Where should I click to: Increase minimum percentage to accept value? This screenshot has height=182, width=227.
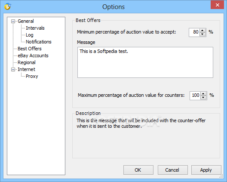click(x=202, y=31)
